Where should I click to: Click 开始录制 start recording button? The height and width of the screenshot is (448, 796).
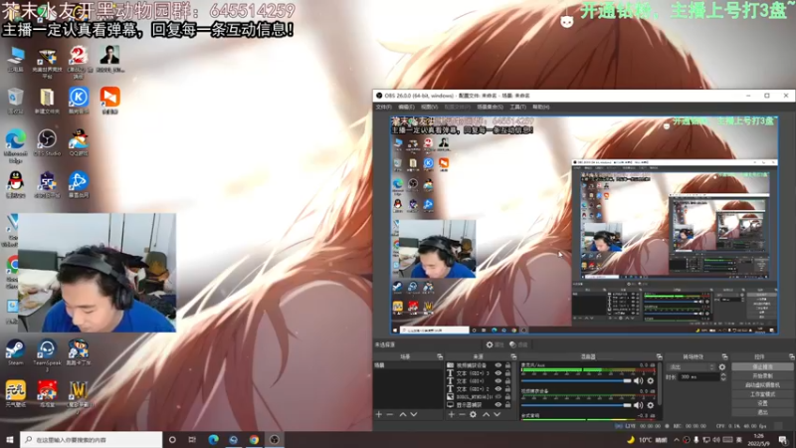tap(762, 376)
